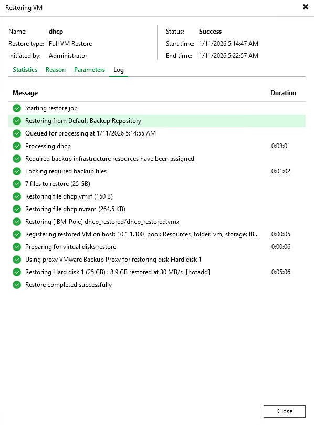Switch to the Statistics tab
This screenshot has width=314, height=425.
pos(25,70)
